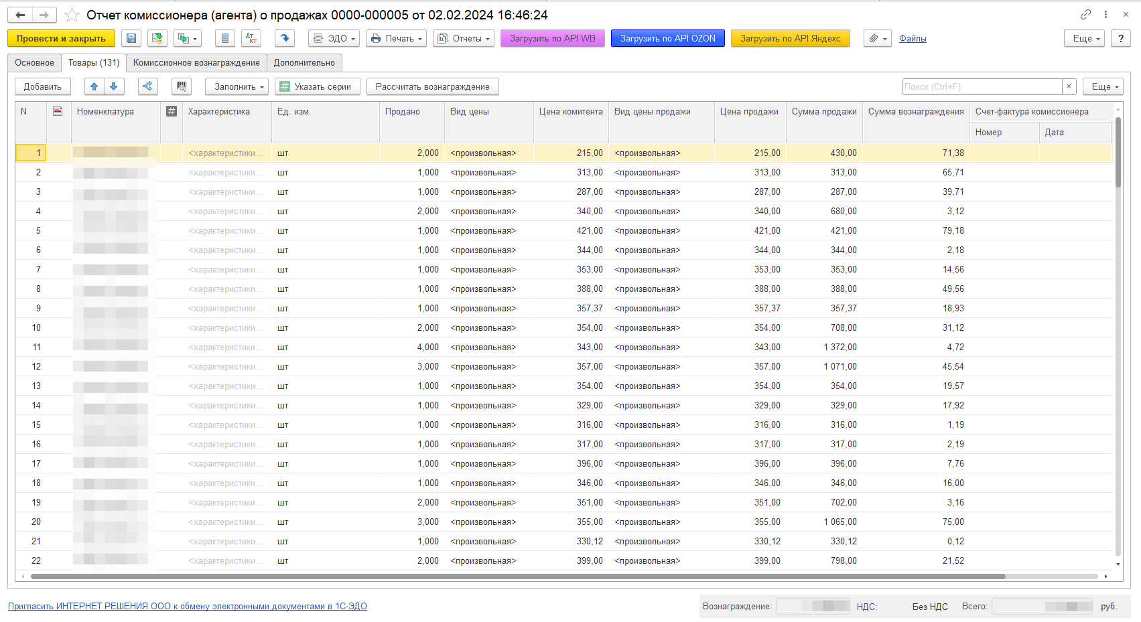The height and width of the screenshot is (622, 1141).
Task: Move selected row up with the blue arrow
Action: pos(94,86)
